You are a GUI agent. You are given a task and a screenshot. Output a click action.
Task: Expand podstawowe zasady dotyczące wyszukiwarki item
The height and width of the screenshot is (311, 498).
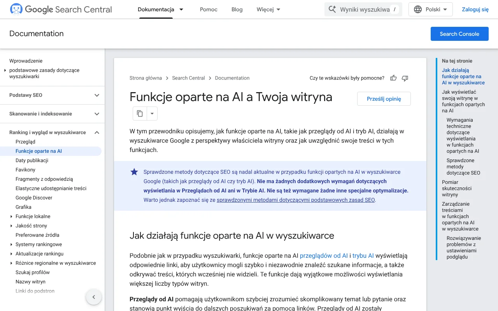[x=5, y=70]
